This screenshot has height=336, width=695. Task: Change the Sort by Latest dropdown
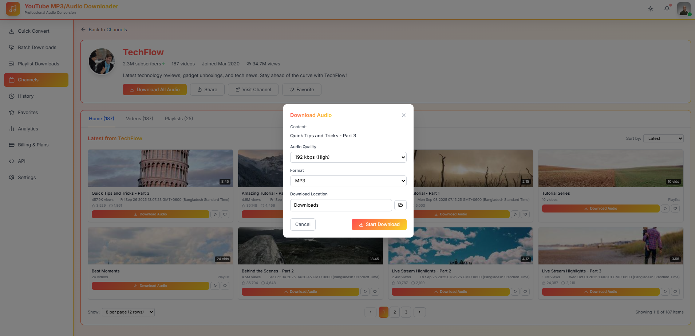click(x=663, y=138)
